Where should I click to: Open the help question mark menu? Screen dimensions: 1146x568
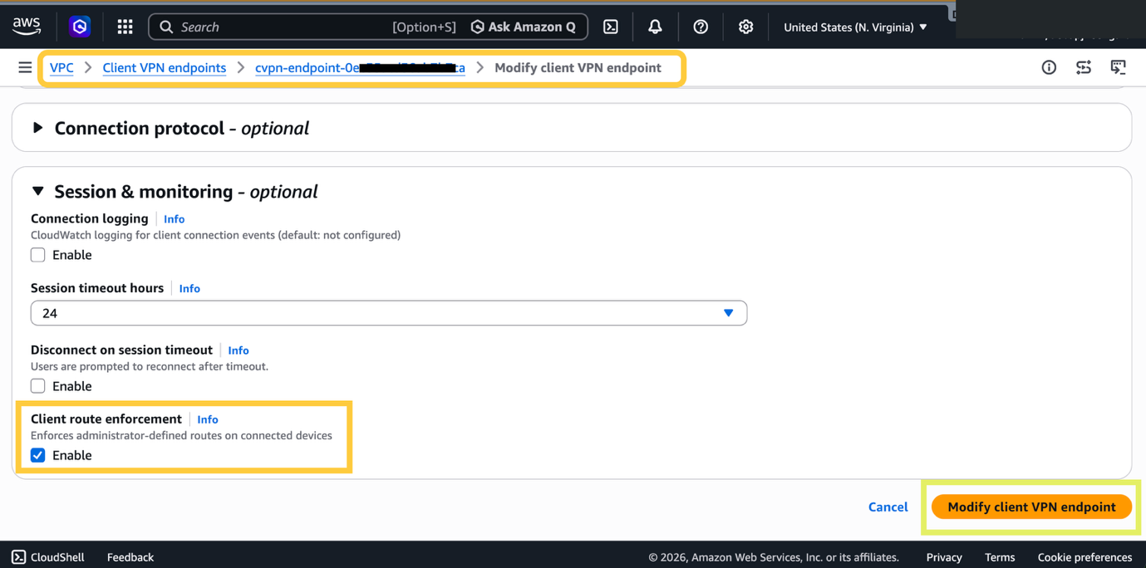point(701,27)
